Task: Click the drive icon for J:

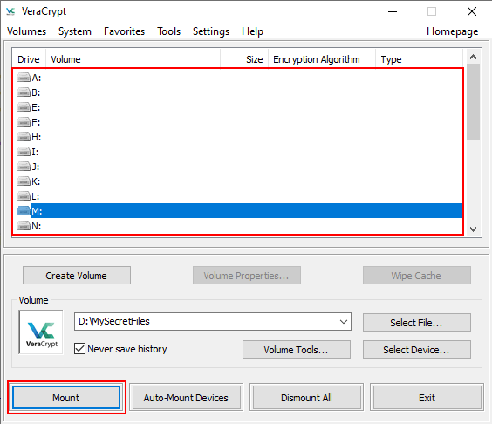Action: [24, 167]
